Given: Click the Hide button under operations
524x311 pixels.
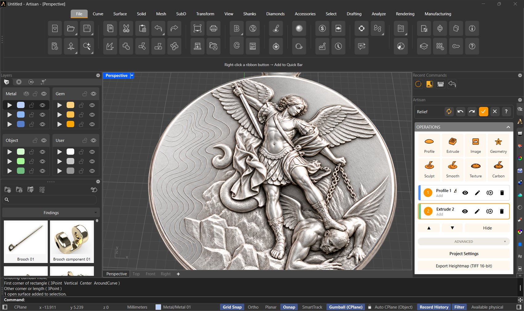Looking at the screenshot, I should click(x=487, y=228).
